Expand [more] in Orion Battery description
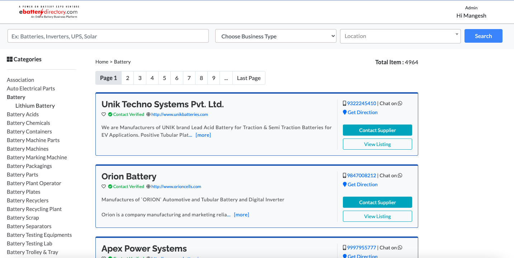 [241, 215]
